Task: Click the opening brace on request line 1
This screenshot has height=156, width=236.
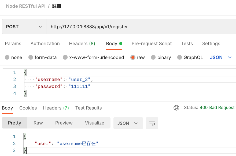Action: 25,73
